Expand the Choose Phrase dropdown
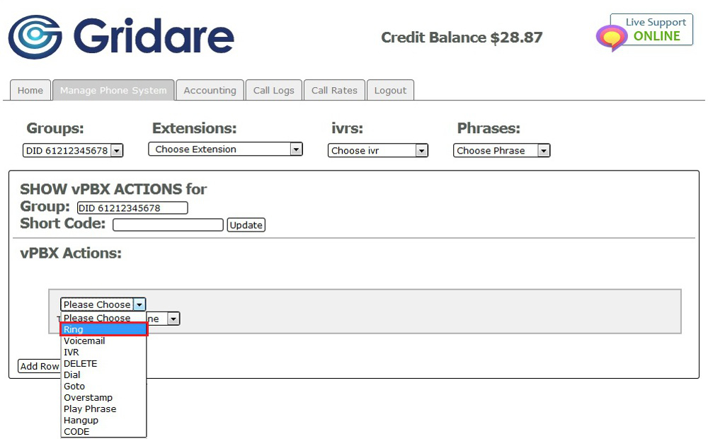708x439 pixels. point(501,151)
